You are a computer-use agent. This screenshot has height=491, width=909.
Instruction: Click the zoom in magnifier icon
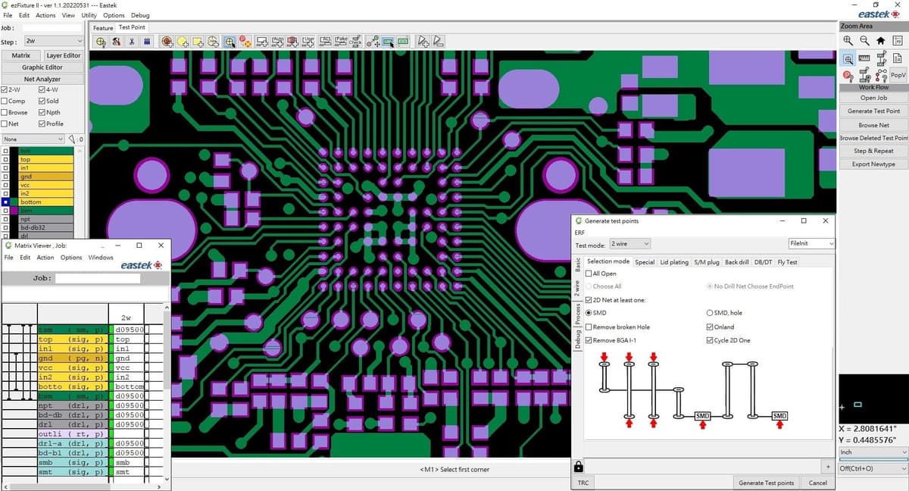pyautogui.click(x=848, y=41)
